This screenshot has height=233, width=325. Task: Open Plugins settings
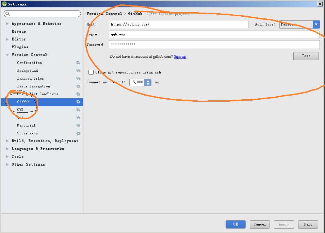point(20,47)
